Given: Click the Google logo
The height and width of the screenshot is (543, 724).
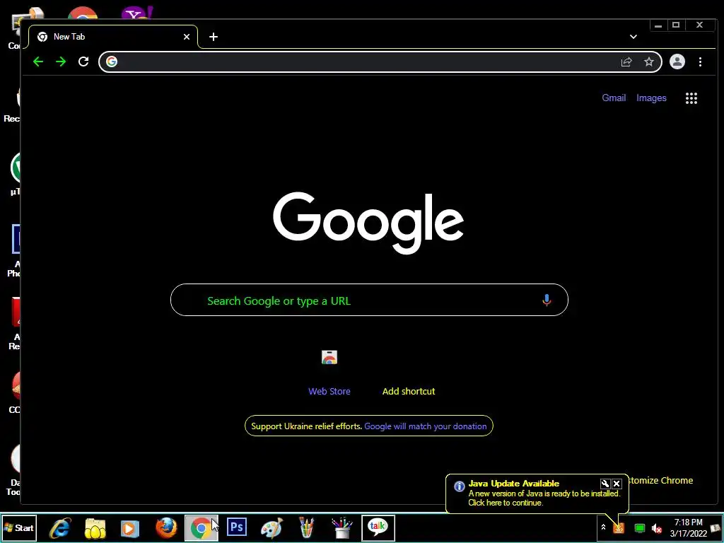Looking at the screenshot, I should 368,223.
